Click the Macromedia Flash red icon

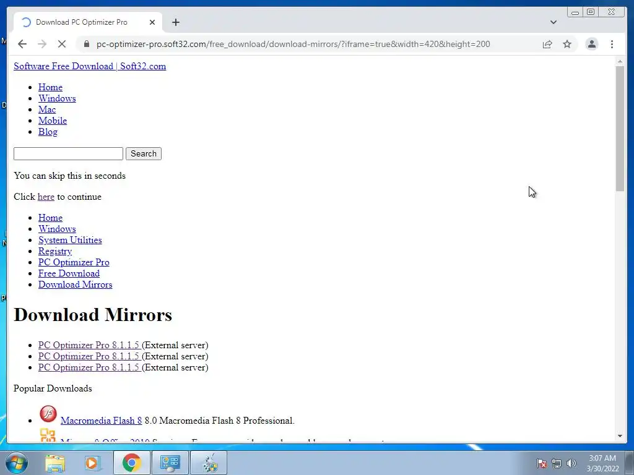[x=48, y=414]
